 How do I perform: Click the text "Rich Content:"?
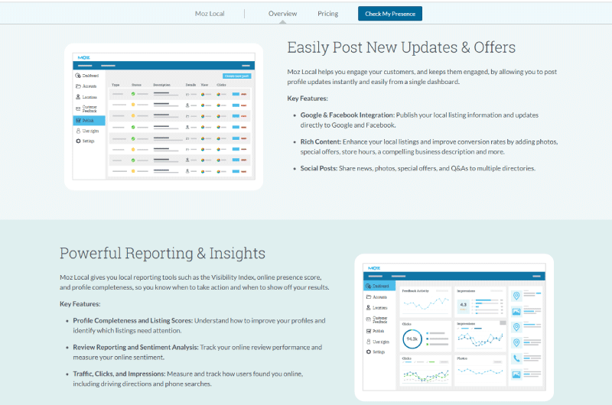[x=321, y=142]
